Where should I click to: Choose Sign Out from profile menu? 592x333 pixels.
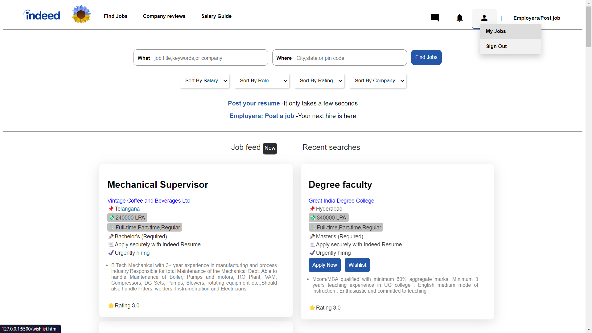510,46
